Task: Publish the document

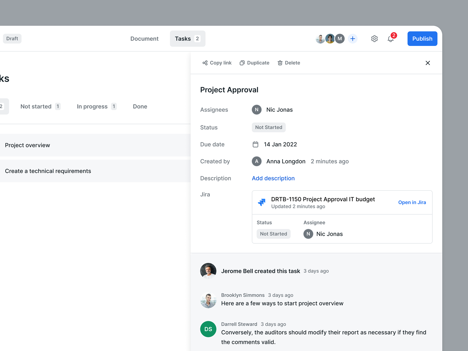Action: (422, 39)
